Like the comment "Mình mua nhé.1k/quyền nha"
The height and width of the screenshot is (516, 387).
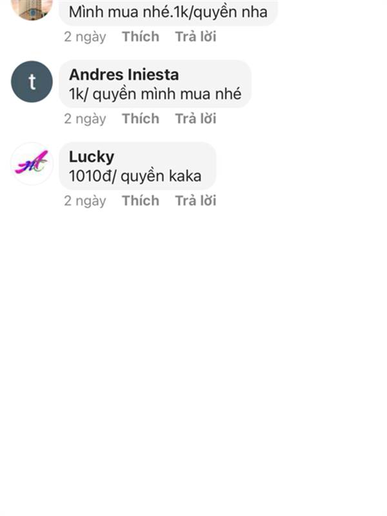coord(141,37)
